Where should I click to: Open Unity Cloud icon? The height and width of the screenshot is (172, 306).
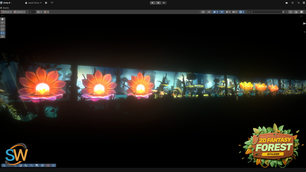click(x=287, y=3)
